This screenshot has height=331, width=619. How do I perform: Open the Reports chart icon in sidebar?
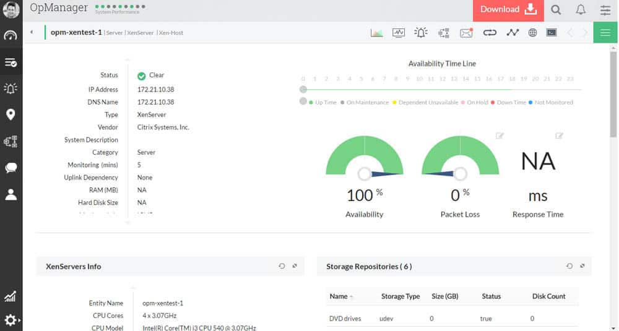[11, 296]
